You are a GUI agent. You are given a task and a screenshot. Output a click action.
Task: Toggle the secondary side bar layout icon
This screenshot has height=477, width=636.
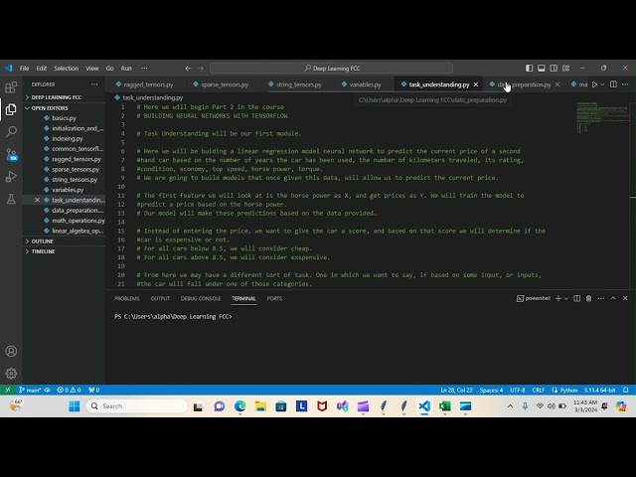[554, 69]
